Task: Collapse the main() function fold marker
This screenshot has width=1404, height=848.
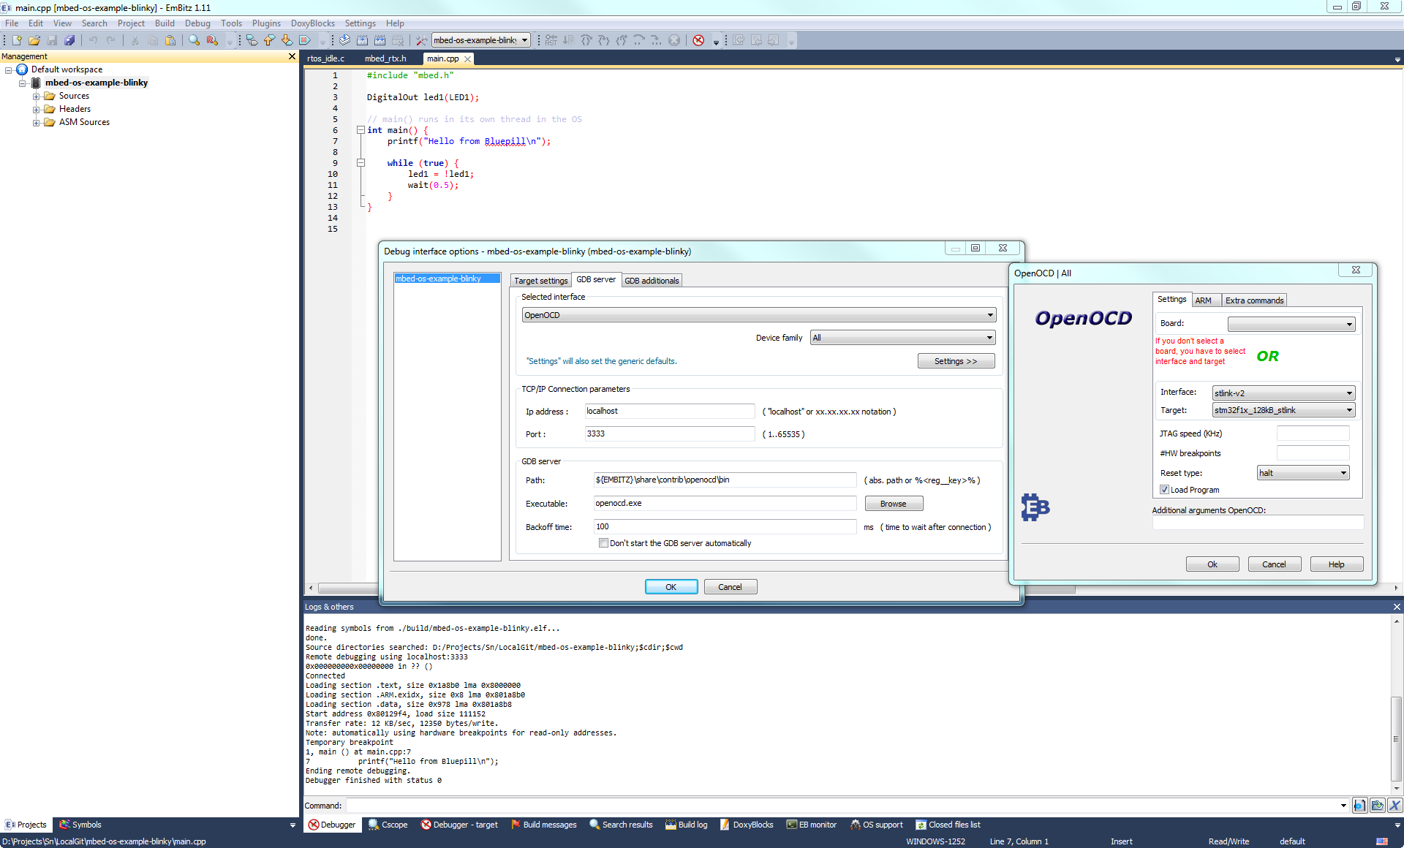Action: (x=361, y=130)
